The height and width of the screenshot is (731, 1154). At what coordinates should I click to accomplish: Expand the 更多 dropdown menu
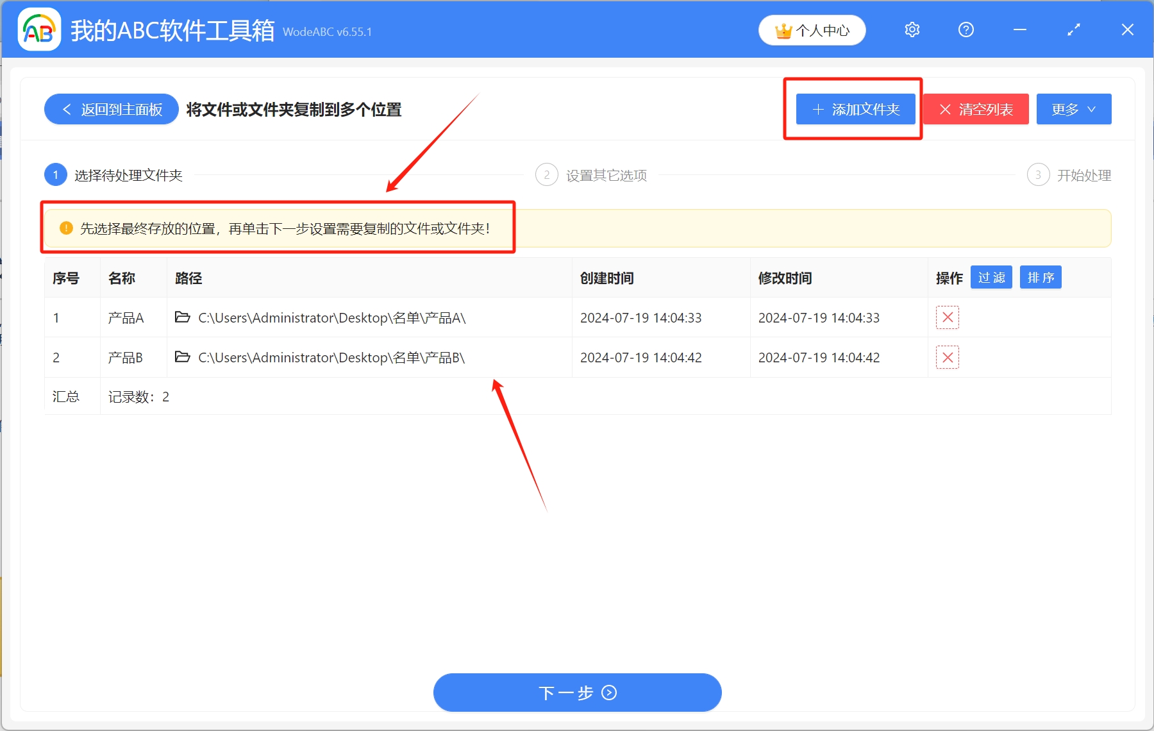pos(1073,109)
